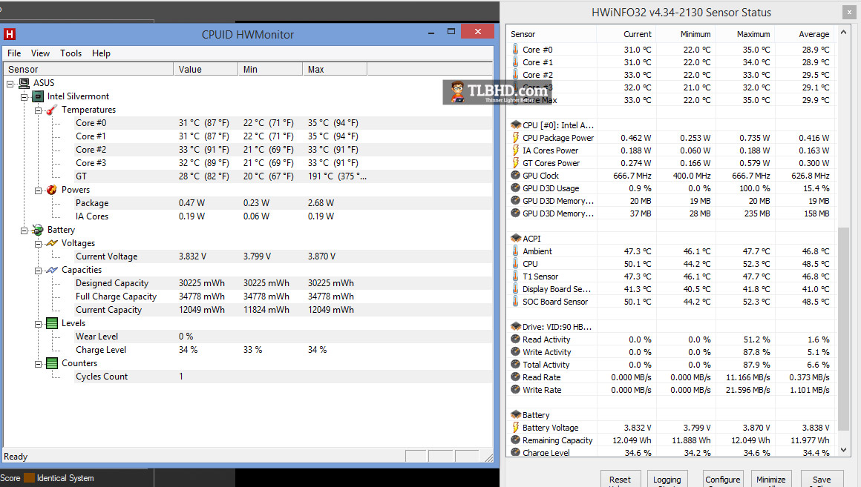Select the Total Activity row in HWiNFO
This screenshot has width=861, height=487.
pyautogui.click(x=672, y=365)
